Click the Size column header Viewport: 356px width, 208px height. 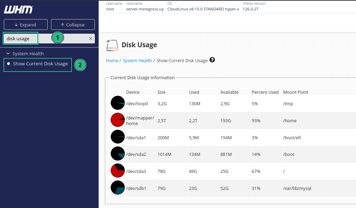(x=162, y=92)
